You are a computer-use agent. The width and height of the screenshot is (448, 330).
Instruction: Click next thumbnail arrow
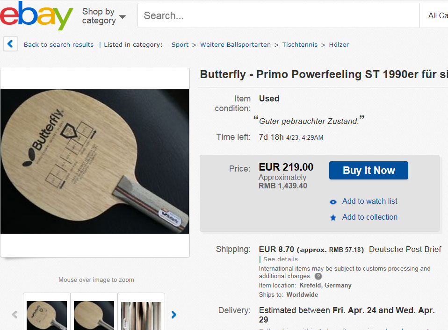click(x=174, y=315)
